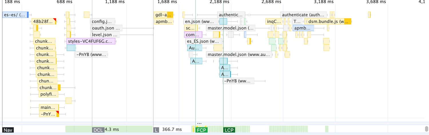Select the es-es/ document request bar

[x=15, y=15]
